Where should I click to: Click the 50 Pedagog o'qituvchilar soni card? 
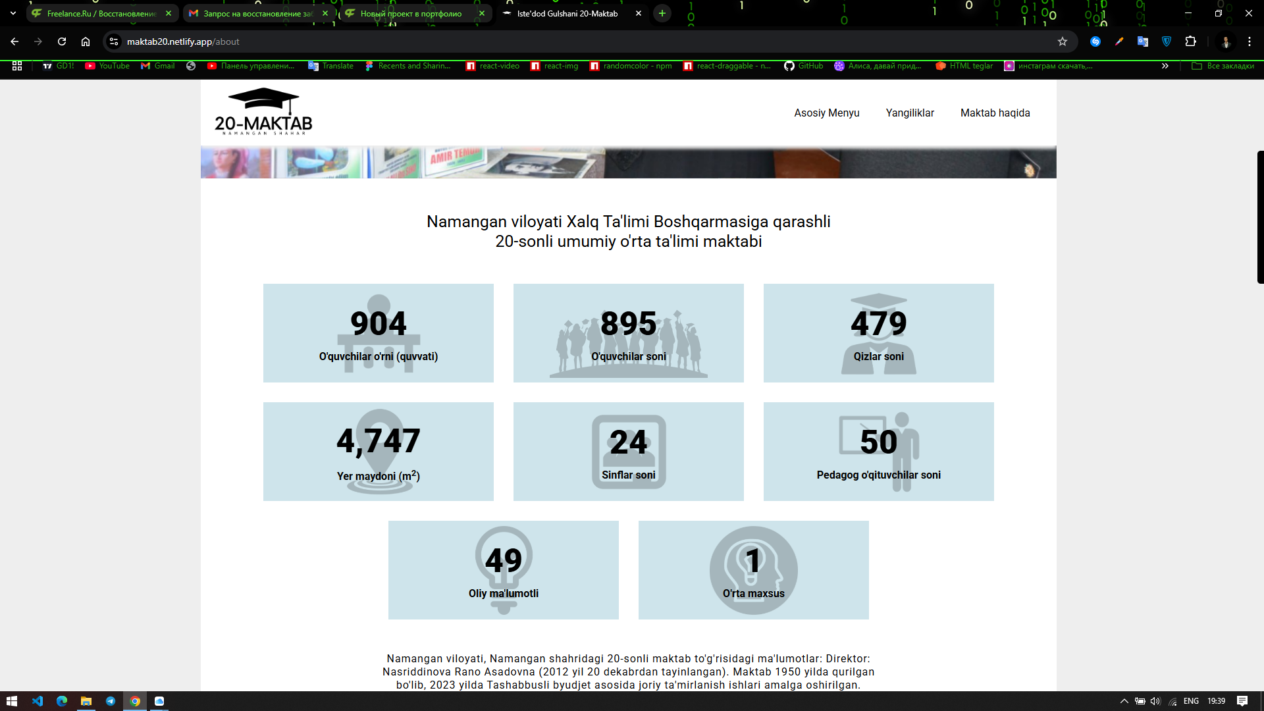(879, 452)
